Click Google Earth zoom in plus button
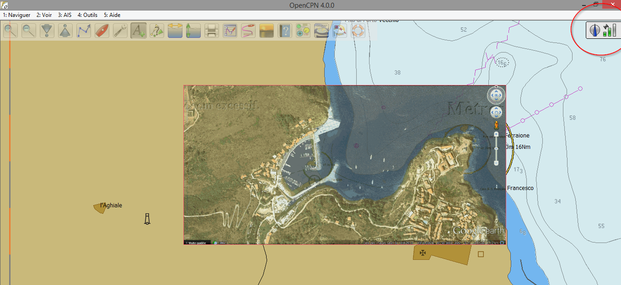 pos(496,134)
